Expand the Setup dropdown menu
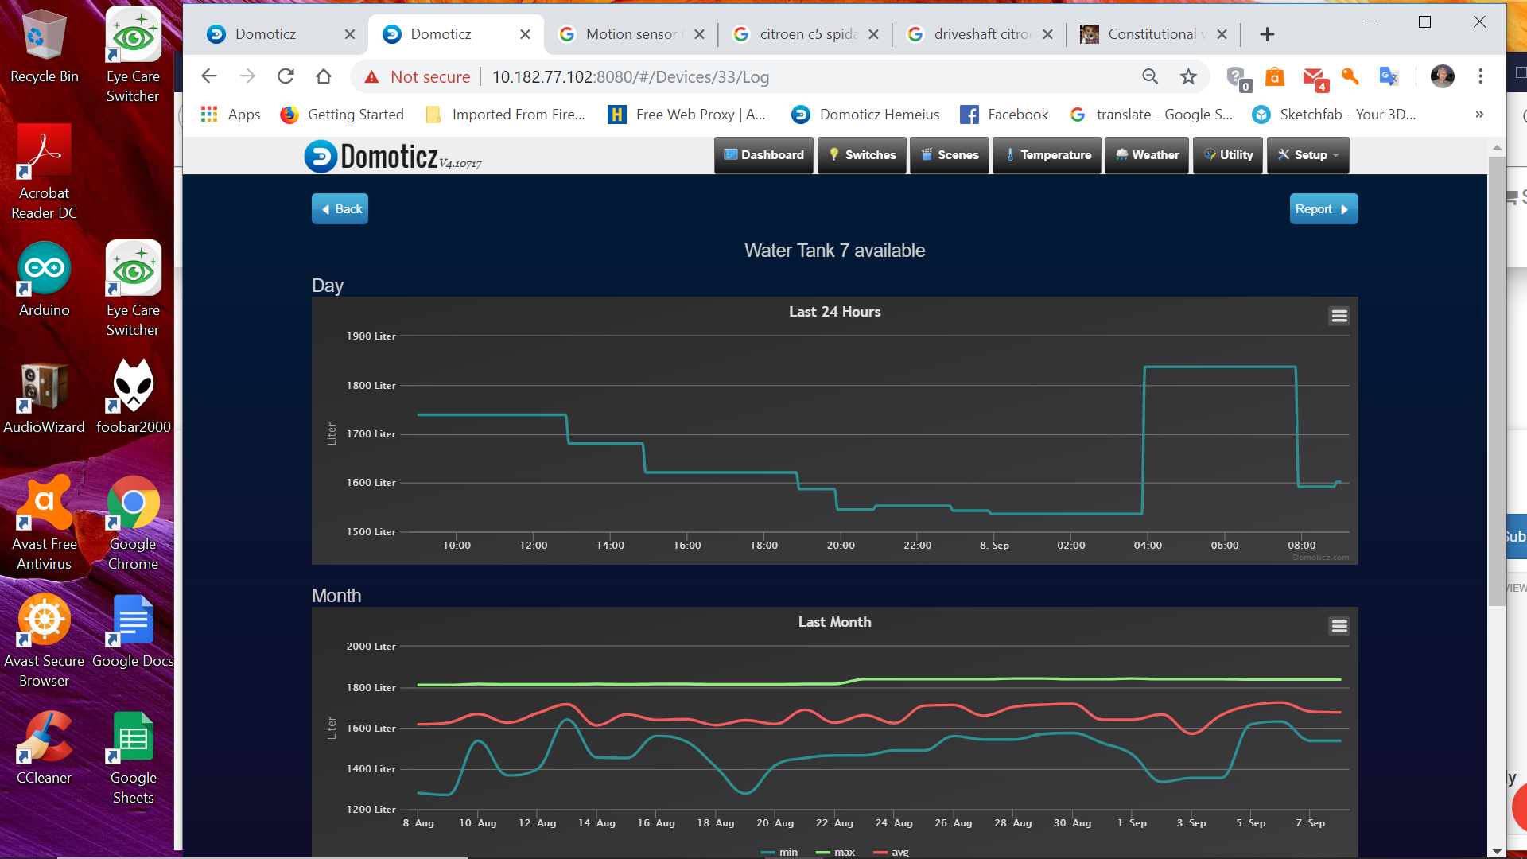Screen dimensions: 1527x859 1308,155
